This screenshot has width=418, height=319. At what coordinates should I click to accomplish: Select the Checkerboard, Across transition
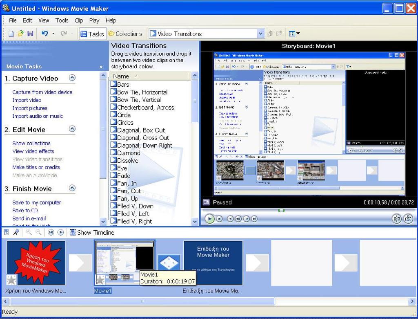pos(142,108)
